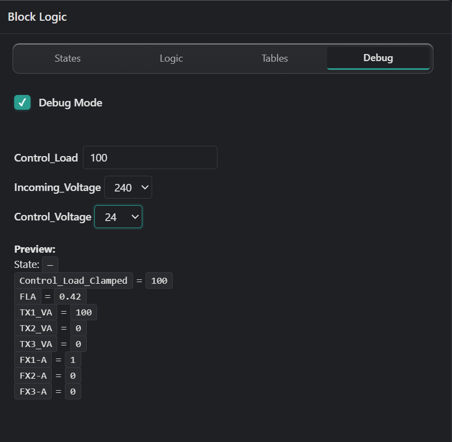Image resolution: width=452 pixels, height=442 pixels.
Task: Click the Control_Load label
Action: 46,158
